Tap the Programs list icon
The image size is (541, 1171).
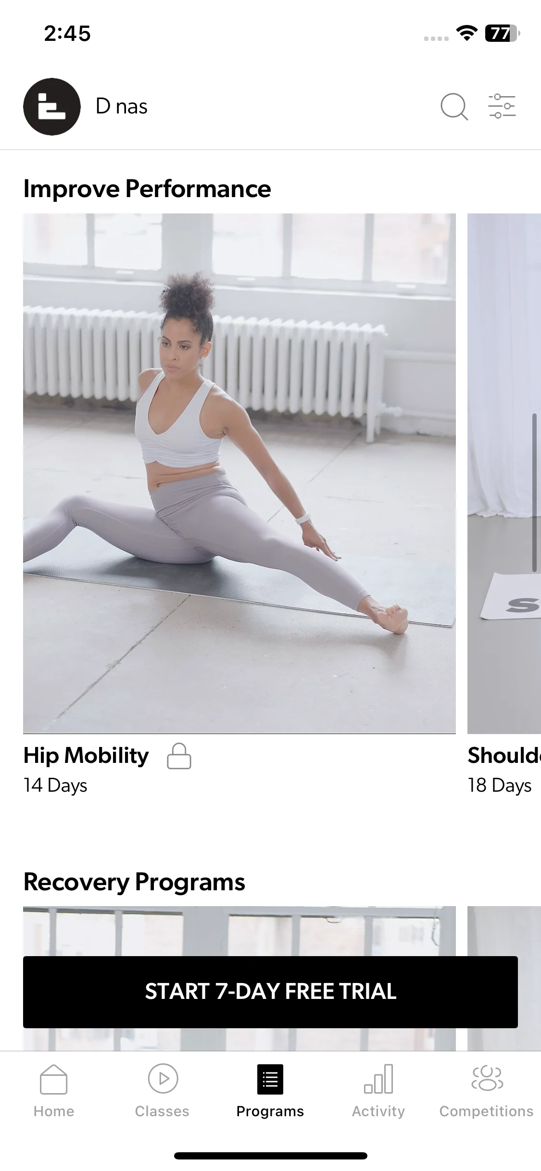[270, 1079]
